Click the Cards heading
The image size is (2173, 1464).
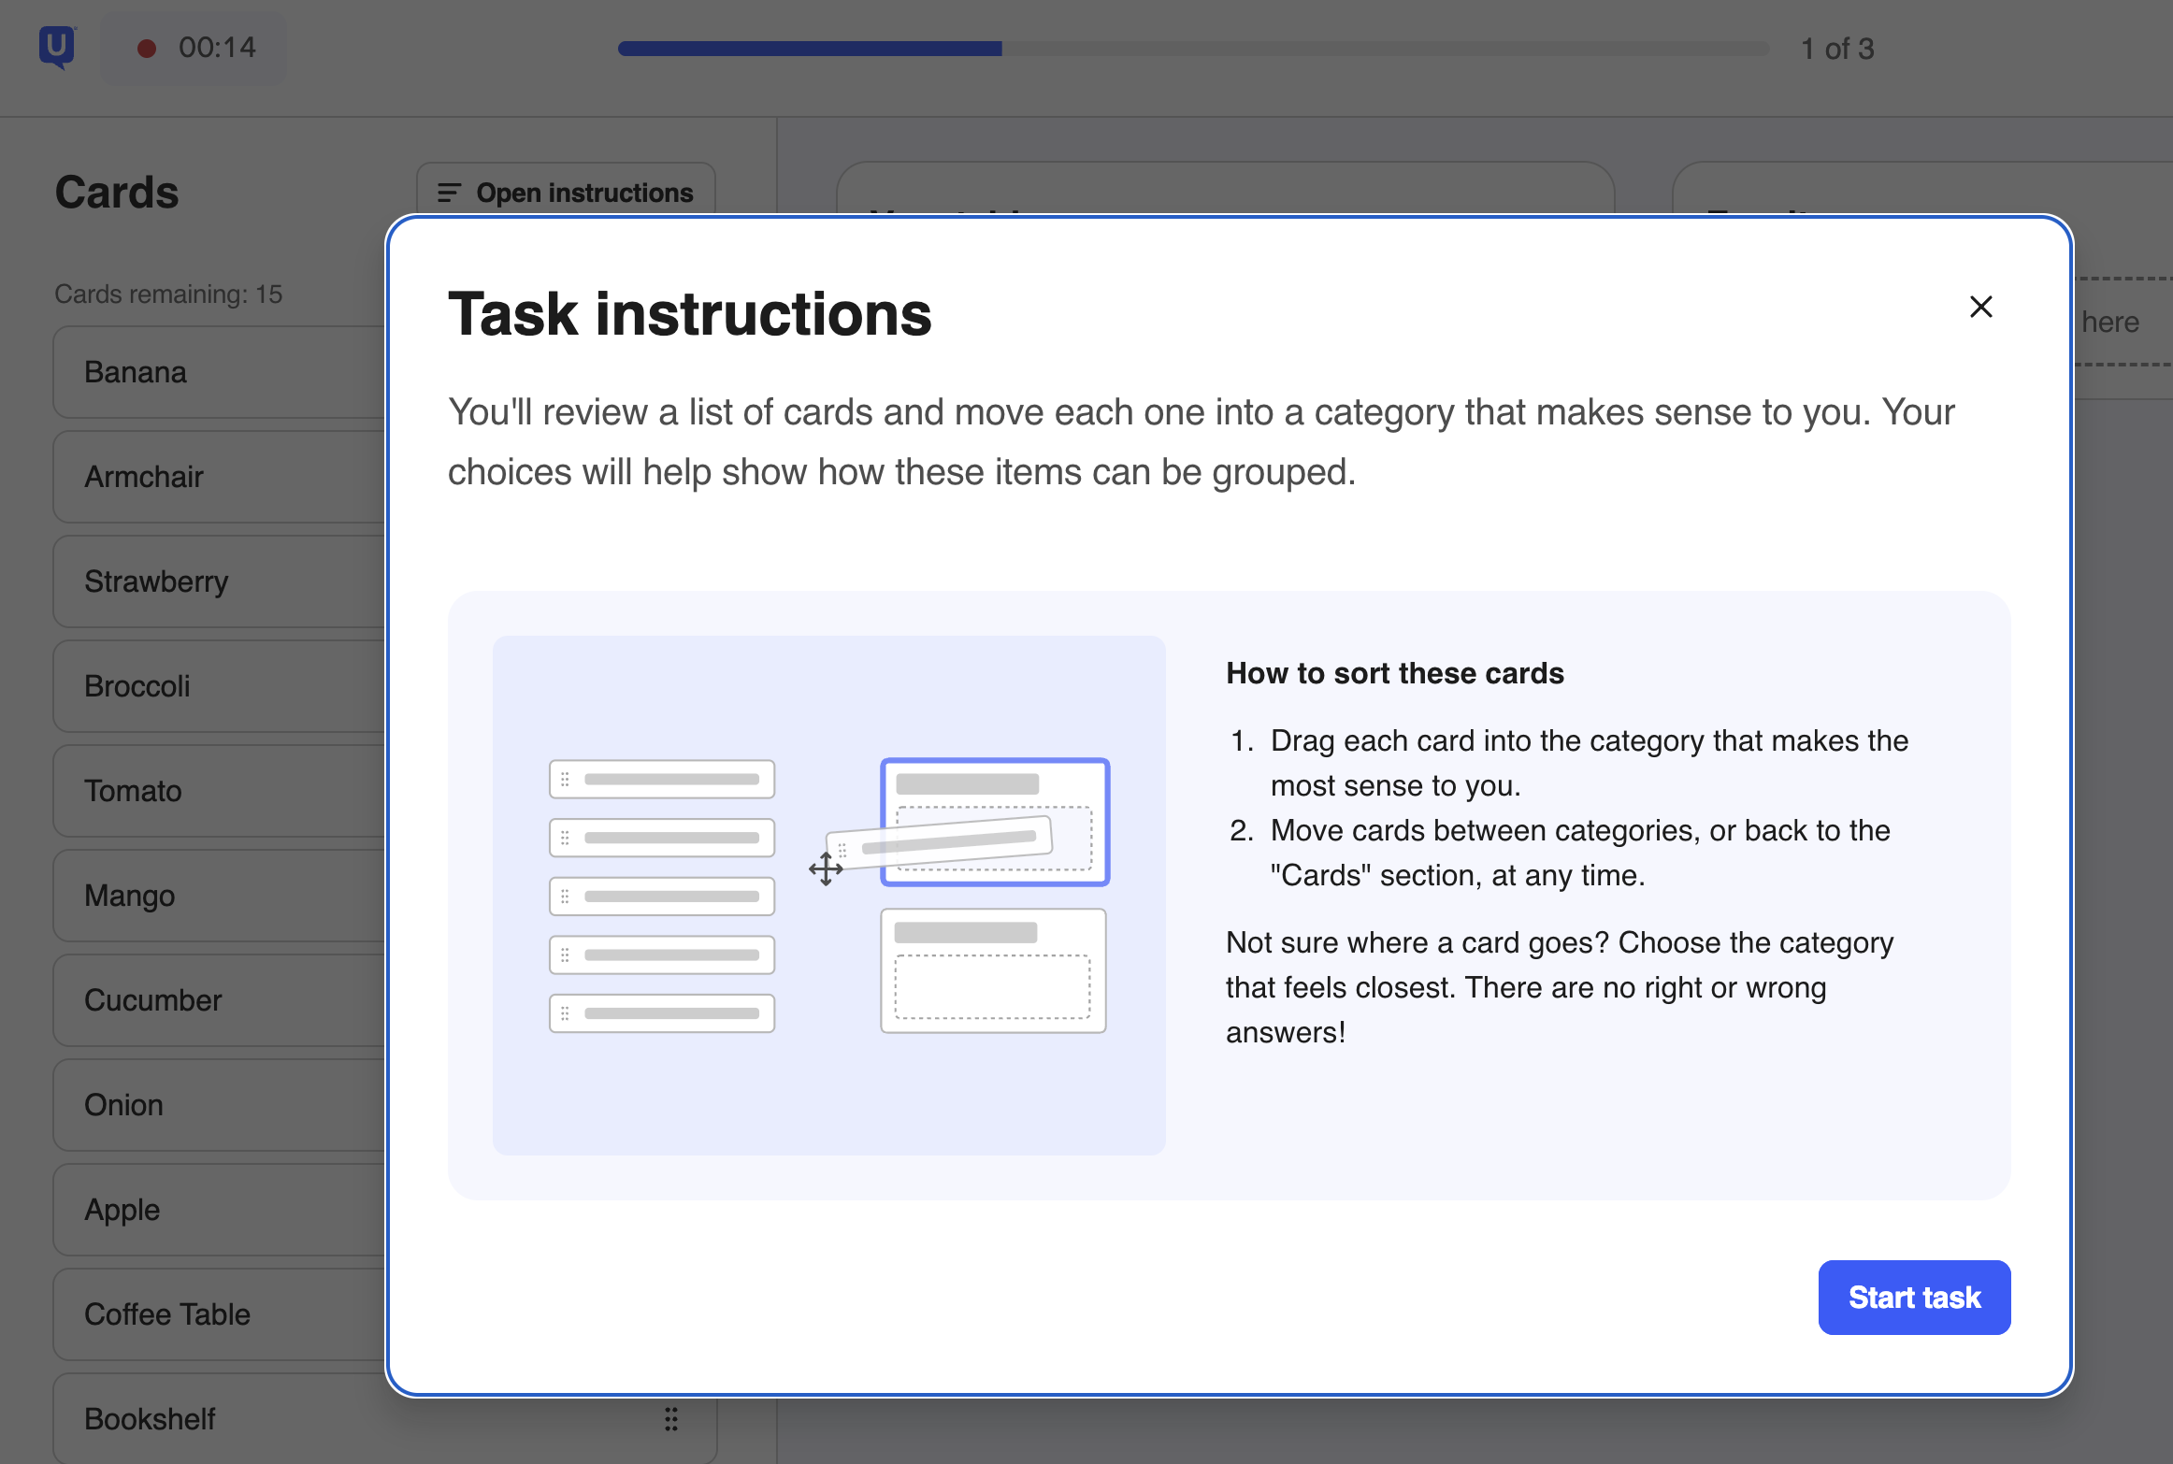[117, 193]
